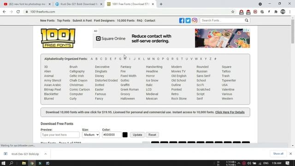Click the volume icon in system tray
This screenshot has width=295, height=166.
249,163
